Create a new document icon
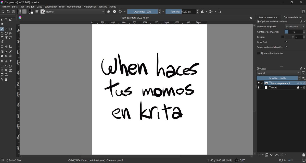Screen dimensions: 306x163 tap(3, 11)
